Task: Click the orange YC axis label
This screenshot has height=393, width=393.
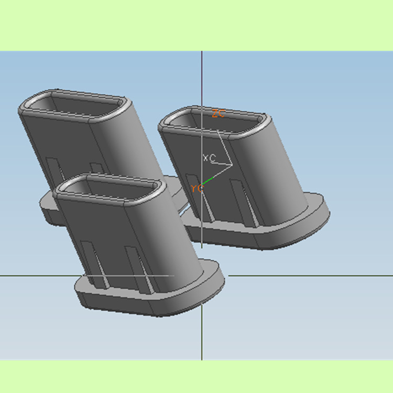Action: pyautogui.click(x=196, y=188)
